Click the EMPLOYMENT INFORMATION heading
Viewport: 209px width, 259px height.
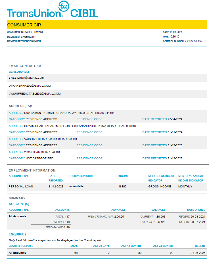pyautogui.click(x=33, y=170)
